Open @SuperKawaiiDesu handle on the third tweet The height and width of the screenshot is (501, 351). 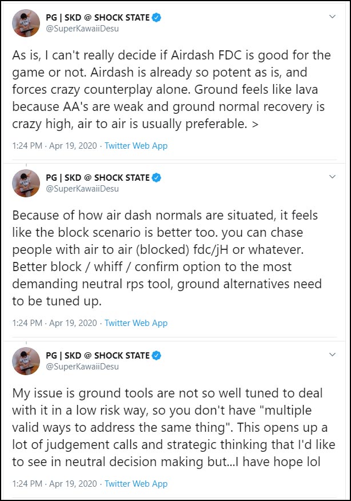[82, 367]
